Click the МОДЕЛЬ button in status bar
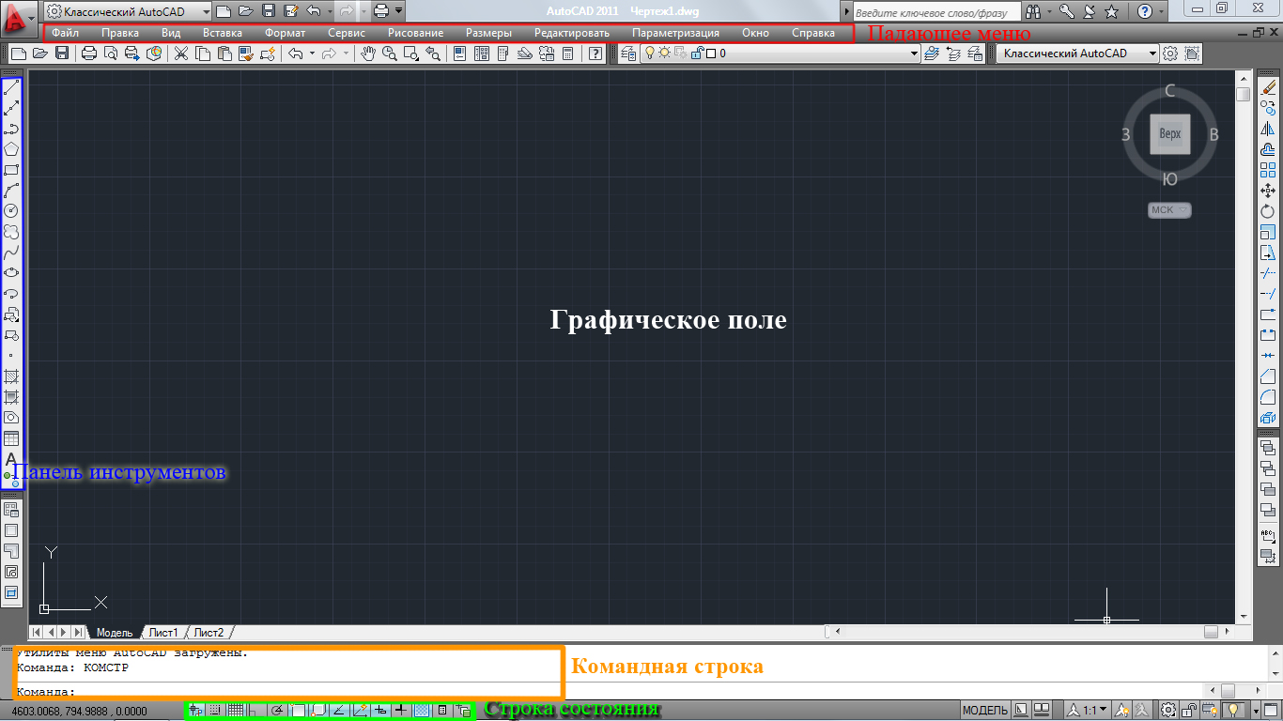 pyautogui.click(x=985, y=710)
